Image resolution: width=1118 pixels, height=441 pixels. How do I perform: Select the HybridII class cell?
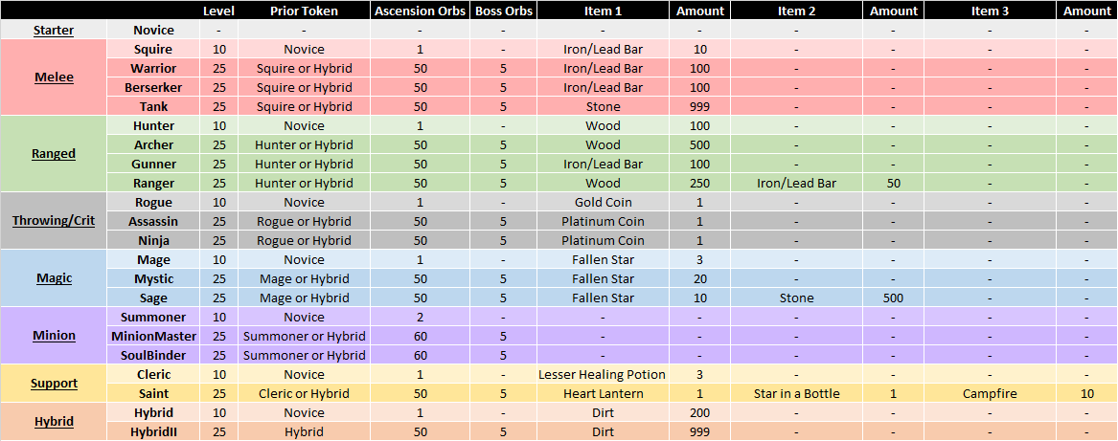click(x=154, y=431)
